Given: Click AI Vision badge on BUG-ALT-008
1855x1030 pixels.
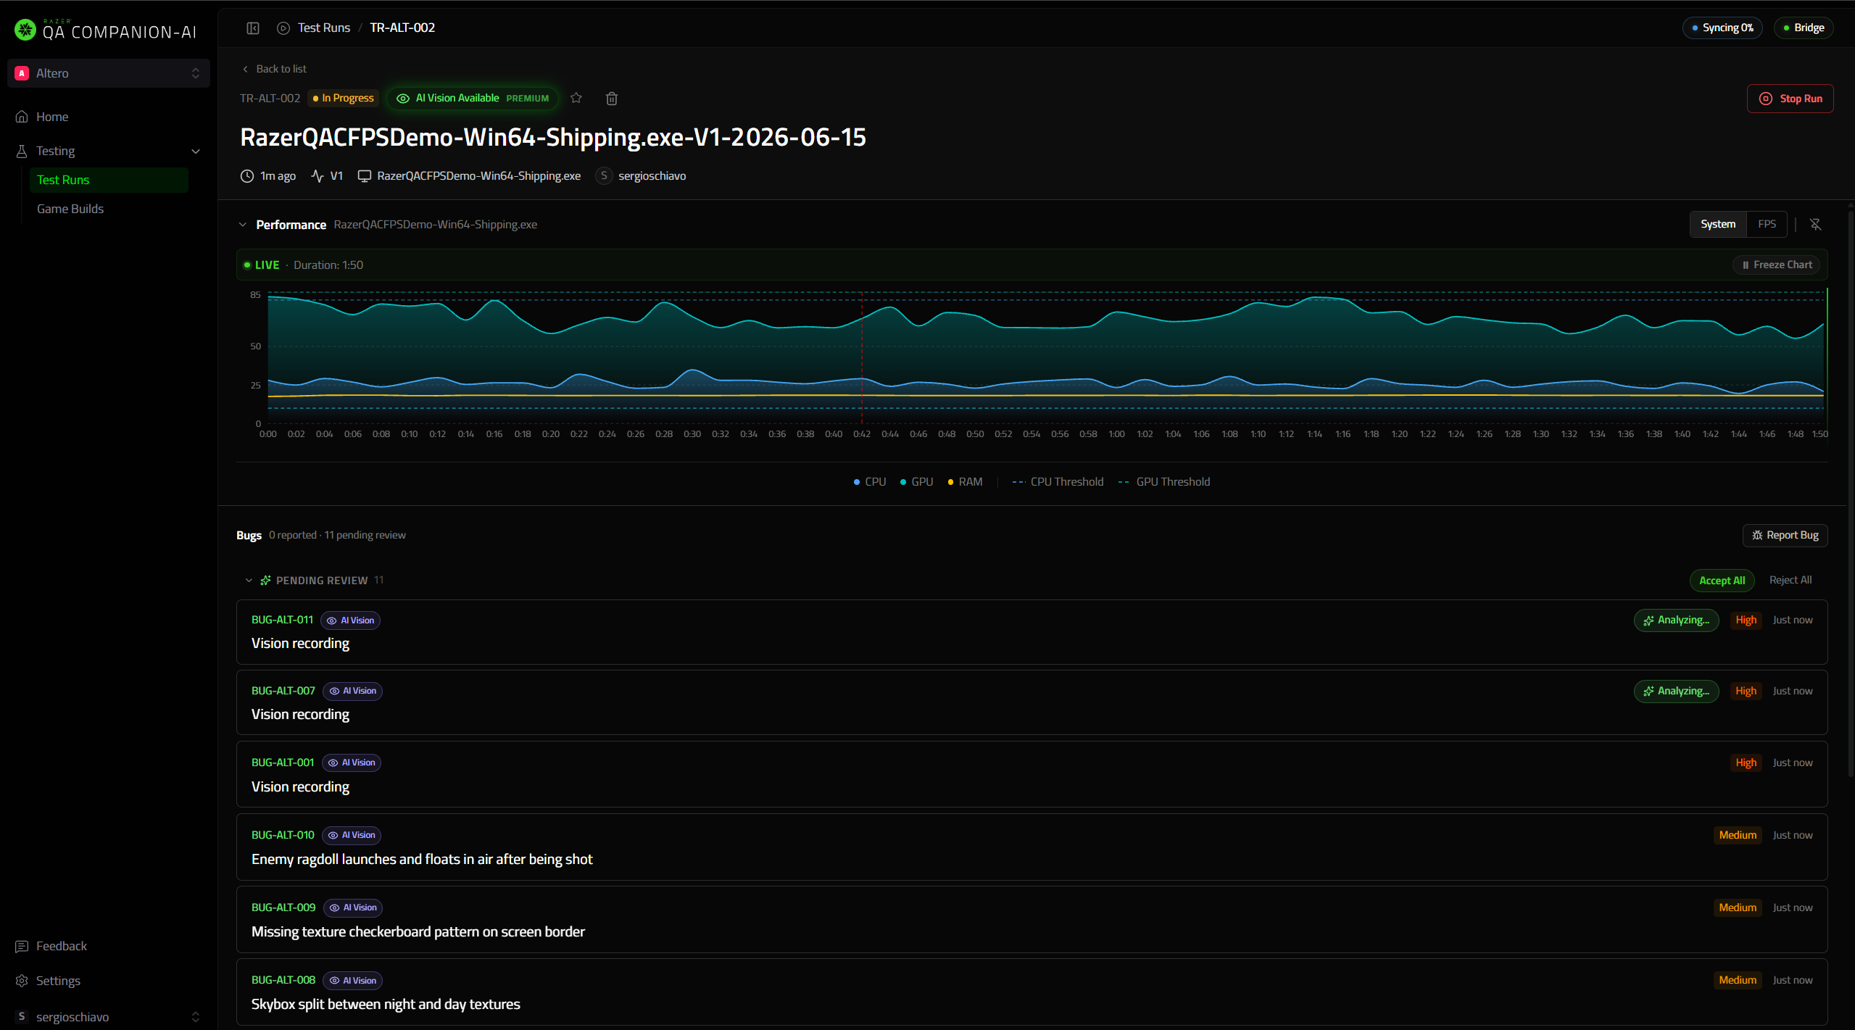Looking at the screenshot, I should (x=352, y=981).
